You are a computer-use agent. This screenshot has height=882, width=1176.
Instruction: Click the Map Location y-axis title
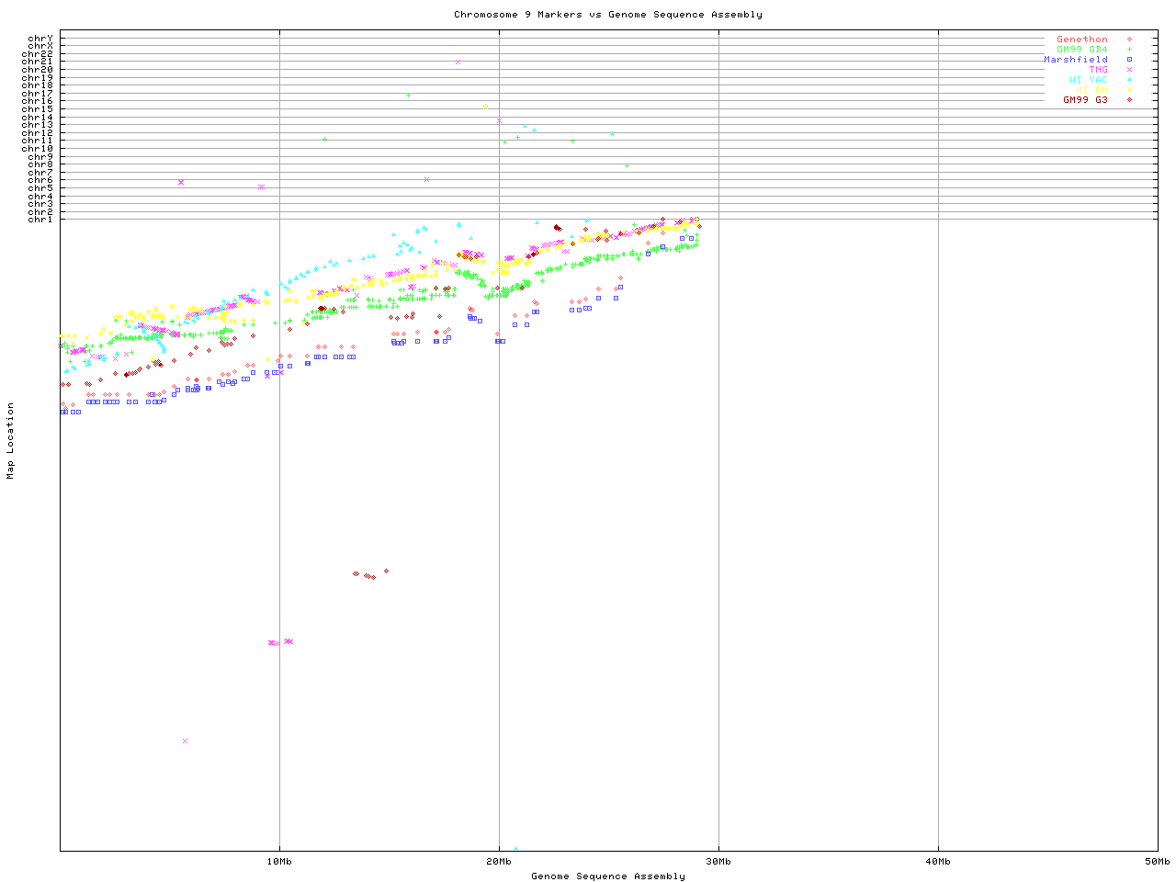click(x=11, y=441)
